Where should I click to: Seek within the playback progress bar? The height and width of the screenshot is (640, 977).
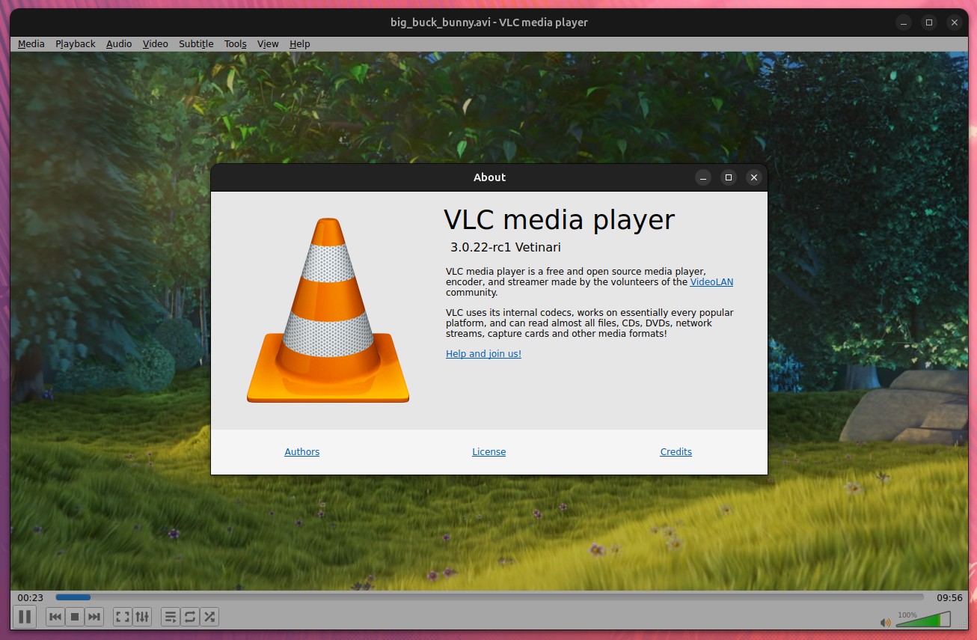(489, 597)
